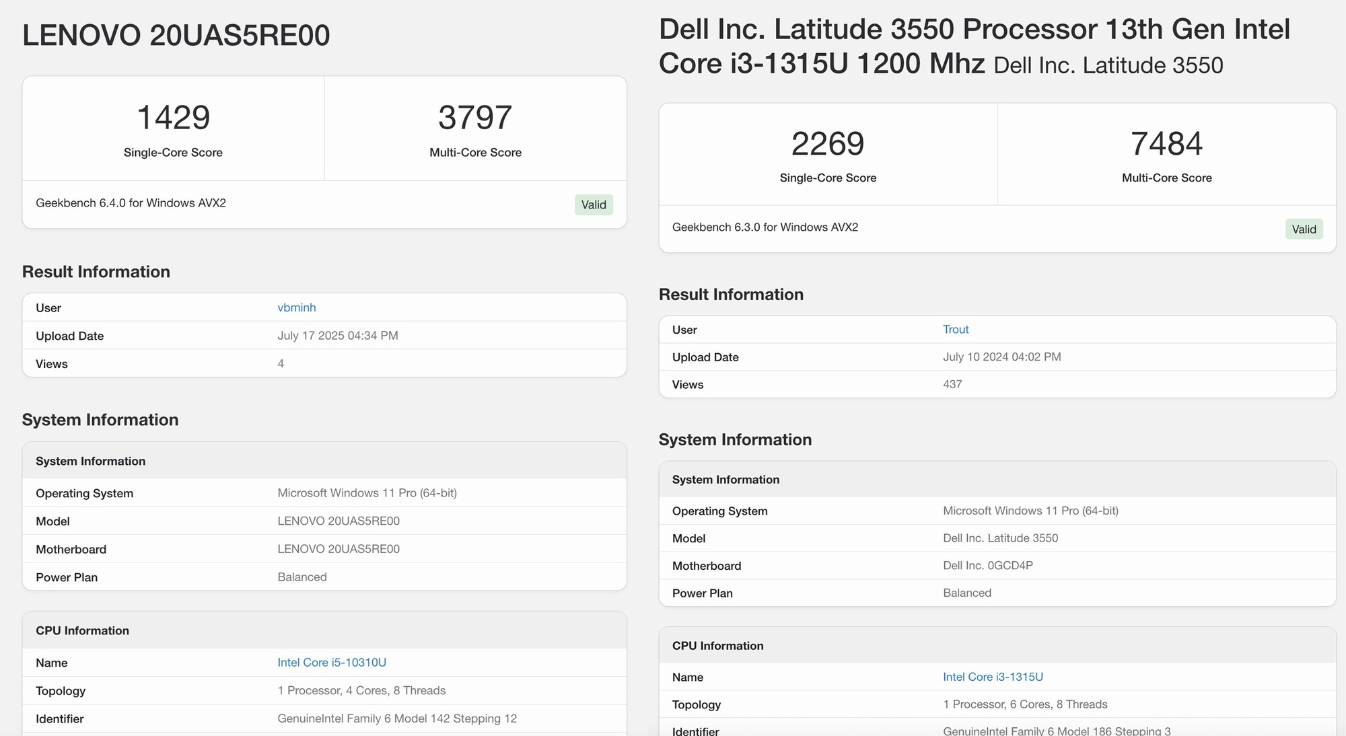Select identifier Family 6 Model 142 Stepping 12

coord(397,719)
